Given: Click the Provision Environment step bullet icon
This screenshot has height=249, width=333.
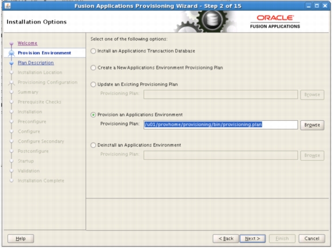Looking at the screenshot, I should pyautogui.click(x=12, y=53).
